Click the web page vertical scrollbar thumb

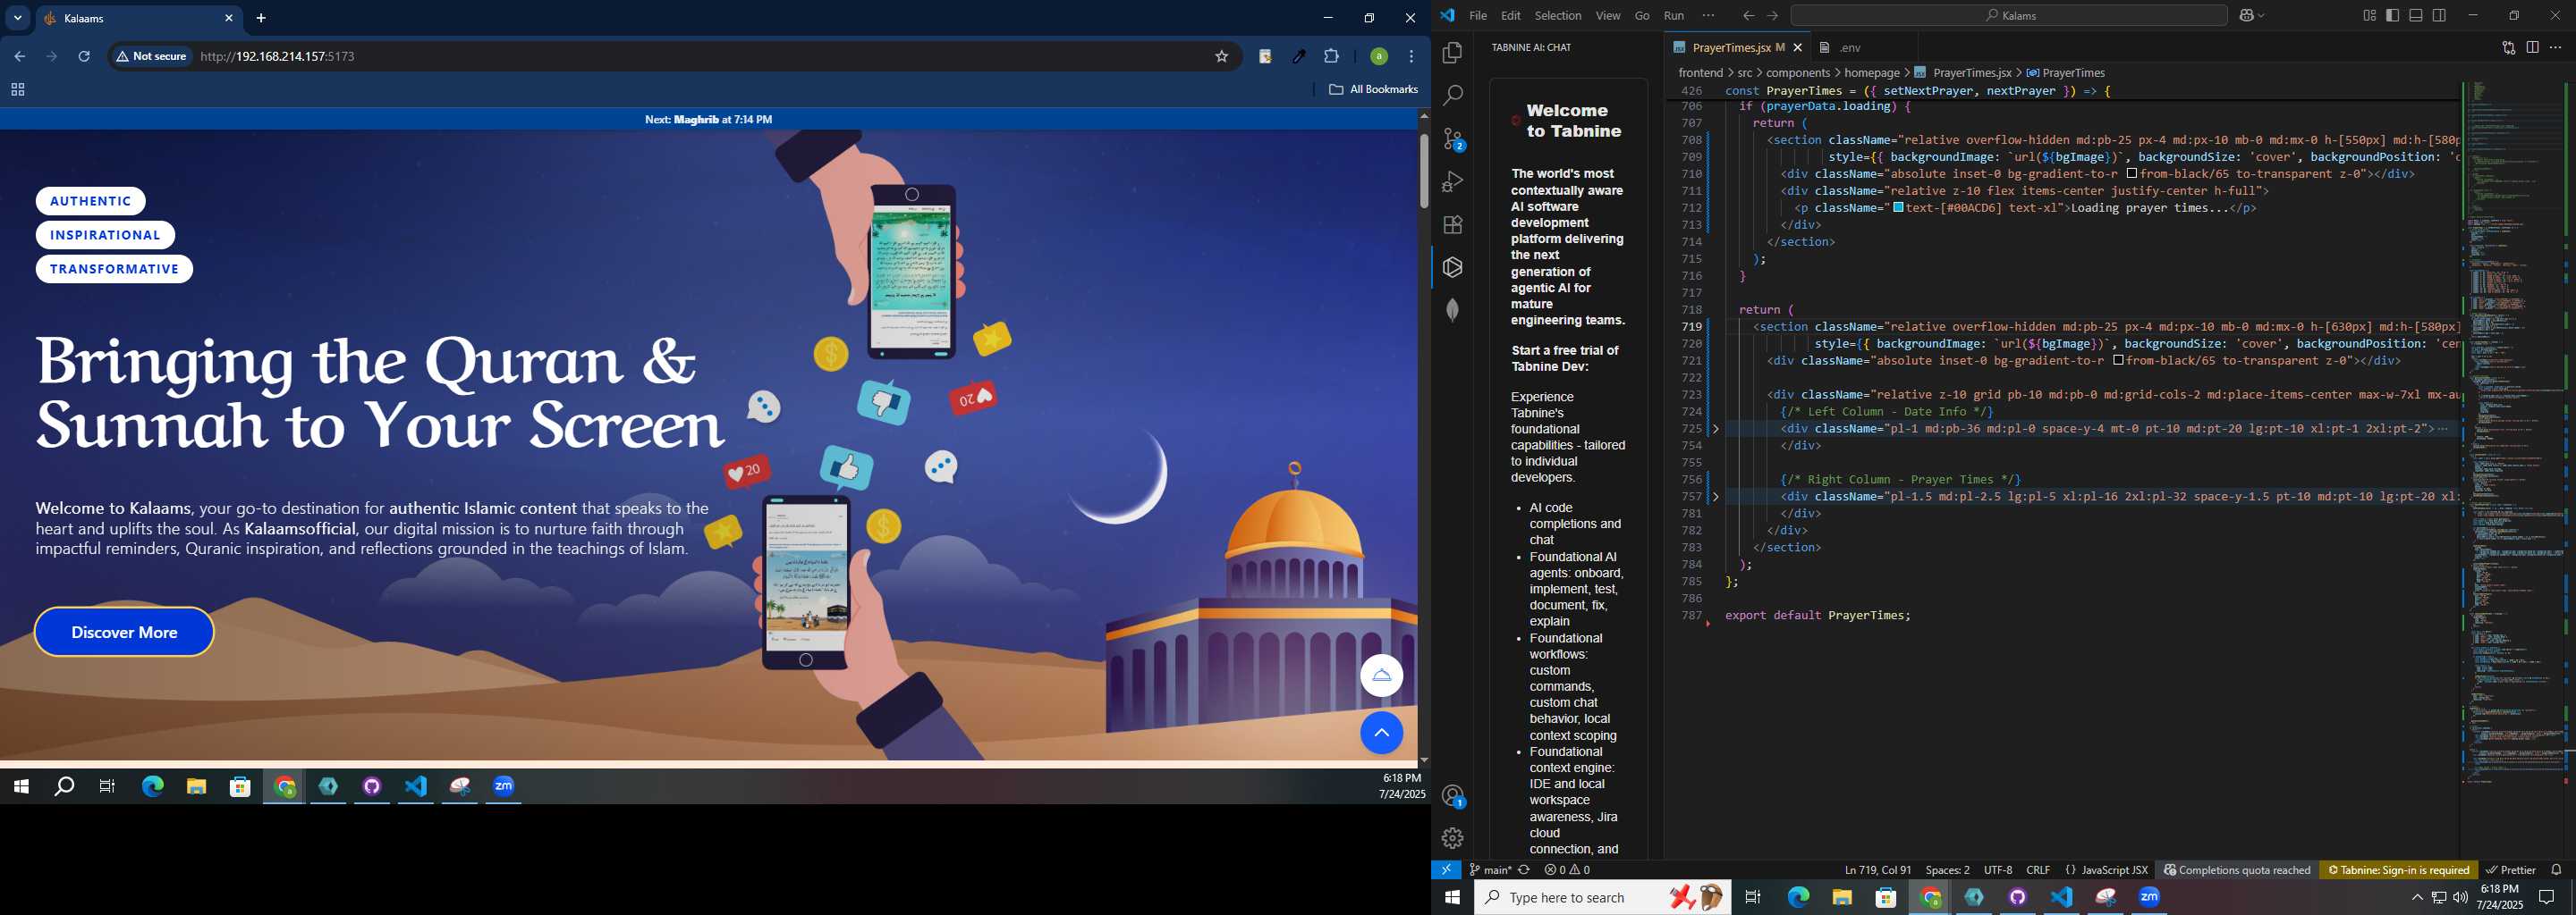click(x=1424, y=170)
